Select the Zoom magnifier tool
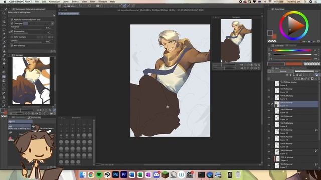 (x=4, y=13)
